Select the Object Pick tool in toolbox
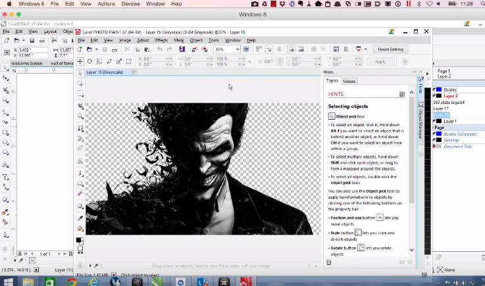 (x=80, y=74)
